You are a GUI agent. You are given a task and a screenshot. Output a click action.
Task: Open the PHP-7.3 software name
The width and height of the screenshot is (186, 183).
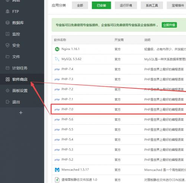pos(67,79)
